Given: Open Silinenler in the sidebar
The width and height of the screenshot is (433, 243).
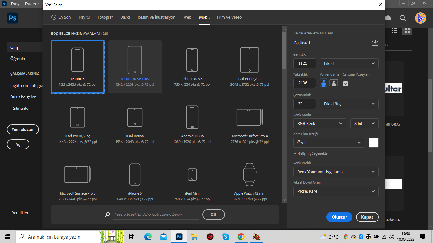Looking at the screenshot, I should (x=21, y=108).
